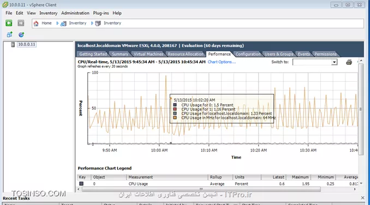Switch to the Configuration tab
Screen dimensions: 370x205
pos(248,54)
